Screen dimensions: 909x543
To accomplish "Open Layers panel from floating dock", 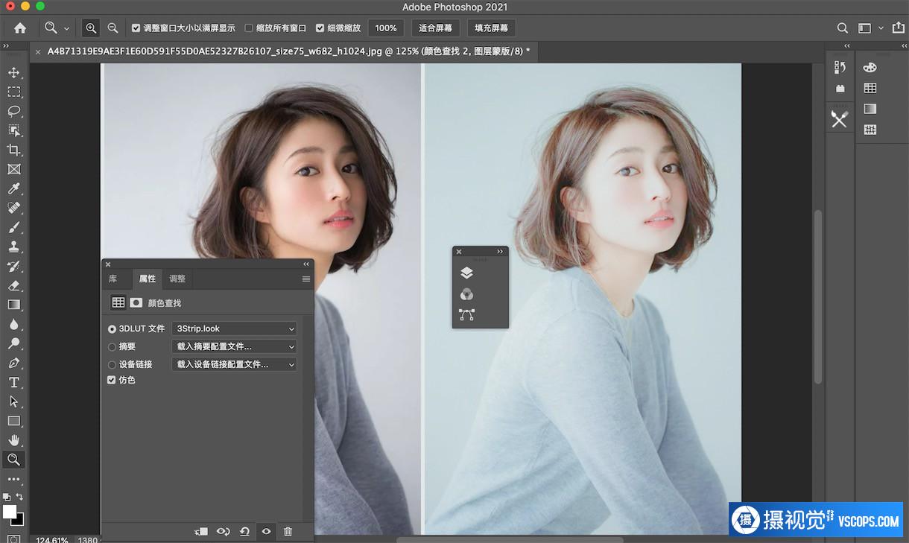I will pyautogui.click(x=467, y=273).
